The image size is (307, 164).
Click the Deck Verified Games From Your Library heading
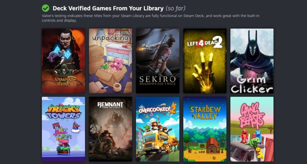[x=108, y=8]
